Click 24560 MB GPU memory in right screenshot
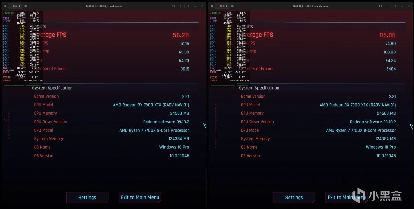 click(x=386, y=113)
